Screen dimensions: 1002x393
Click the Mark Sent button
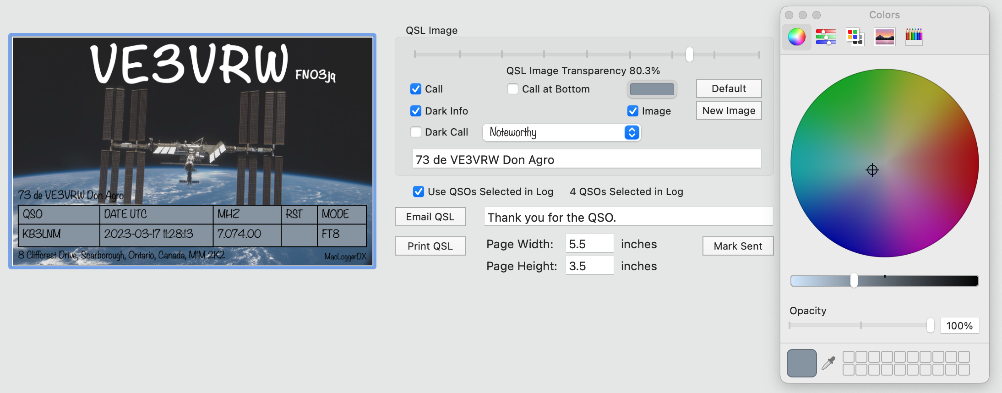tap(738, 246)
